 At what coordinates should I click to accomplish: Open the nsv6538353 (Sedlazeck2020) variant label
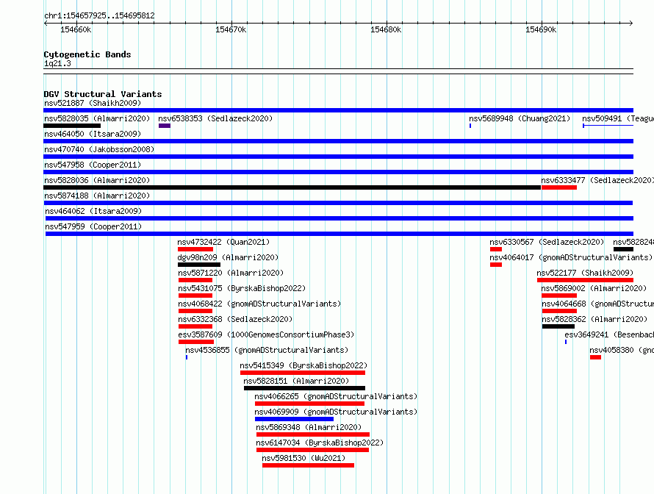tap(215, 118)
